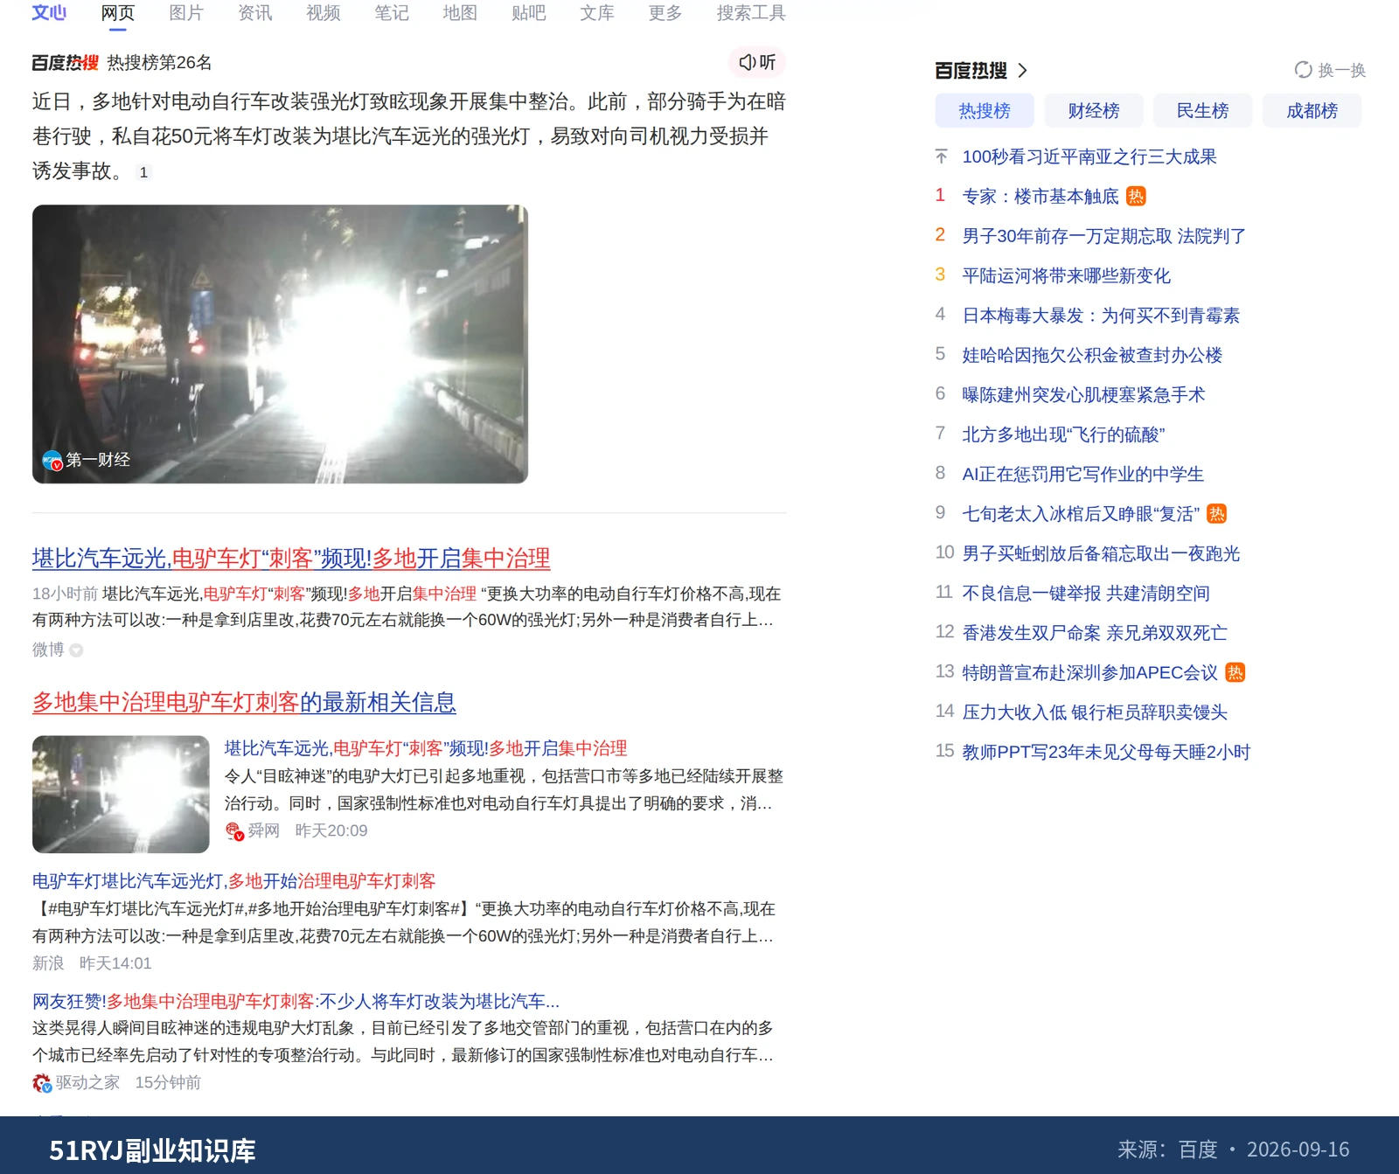Click the 舜网 source logo icon
Screen dimensions: 1399x1174
[x=234, y=830]
